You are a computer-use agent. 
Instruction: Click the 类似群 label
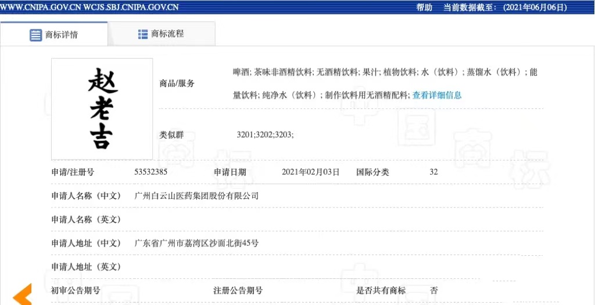tap(171, 135)
